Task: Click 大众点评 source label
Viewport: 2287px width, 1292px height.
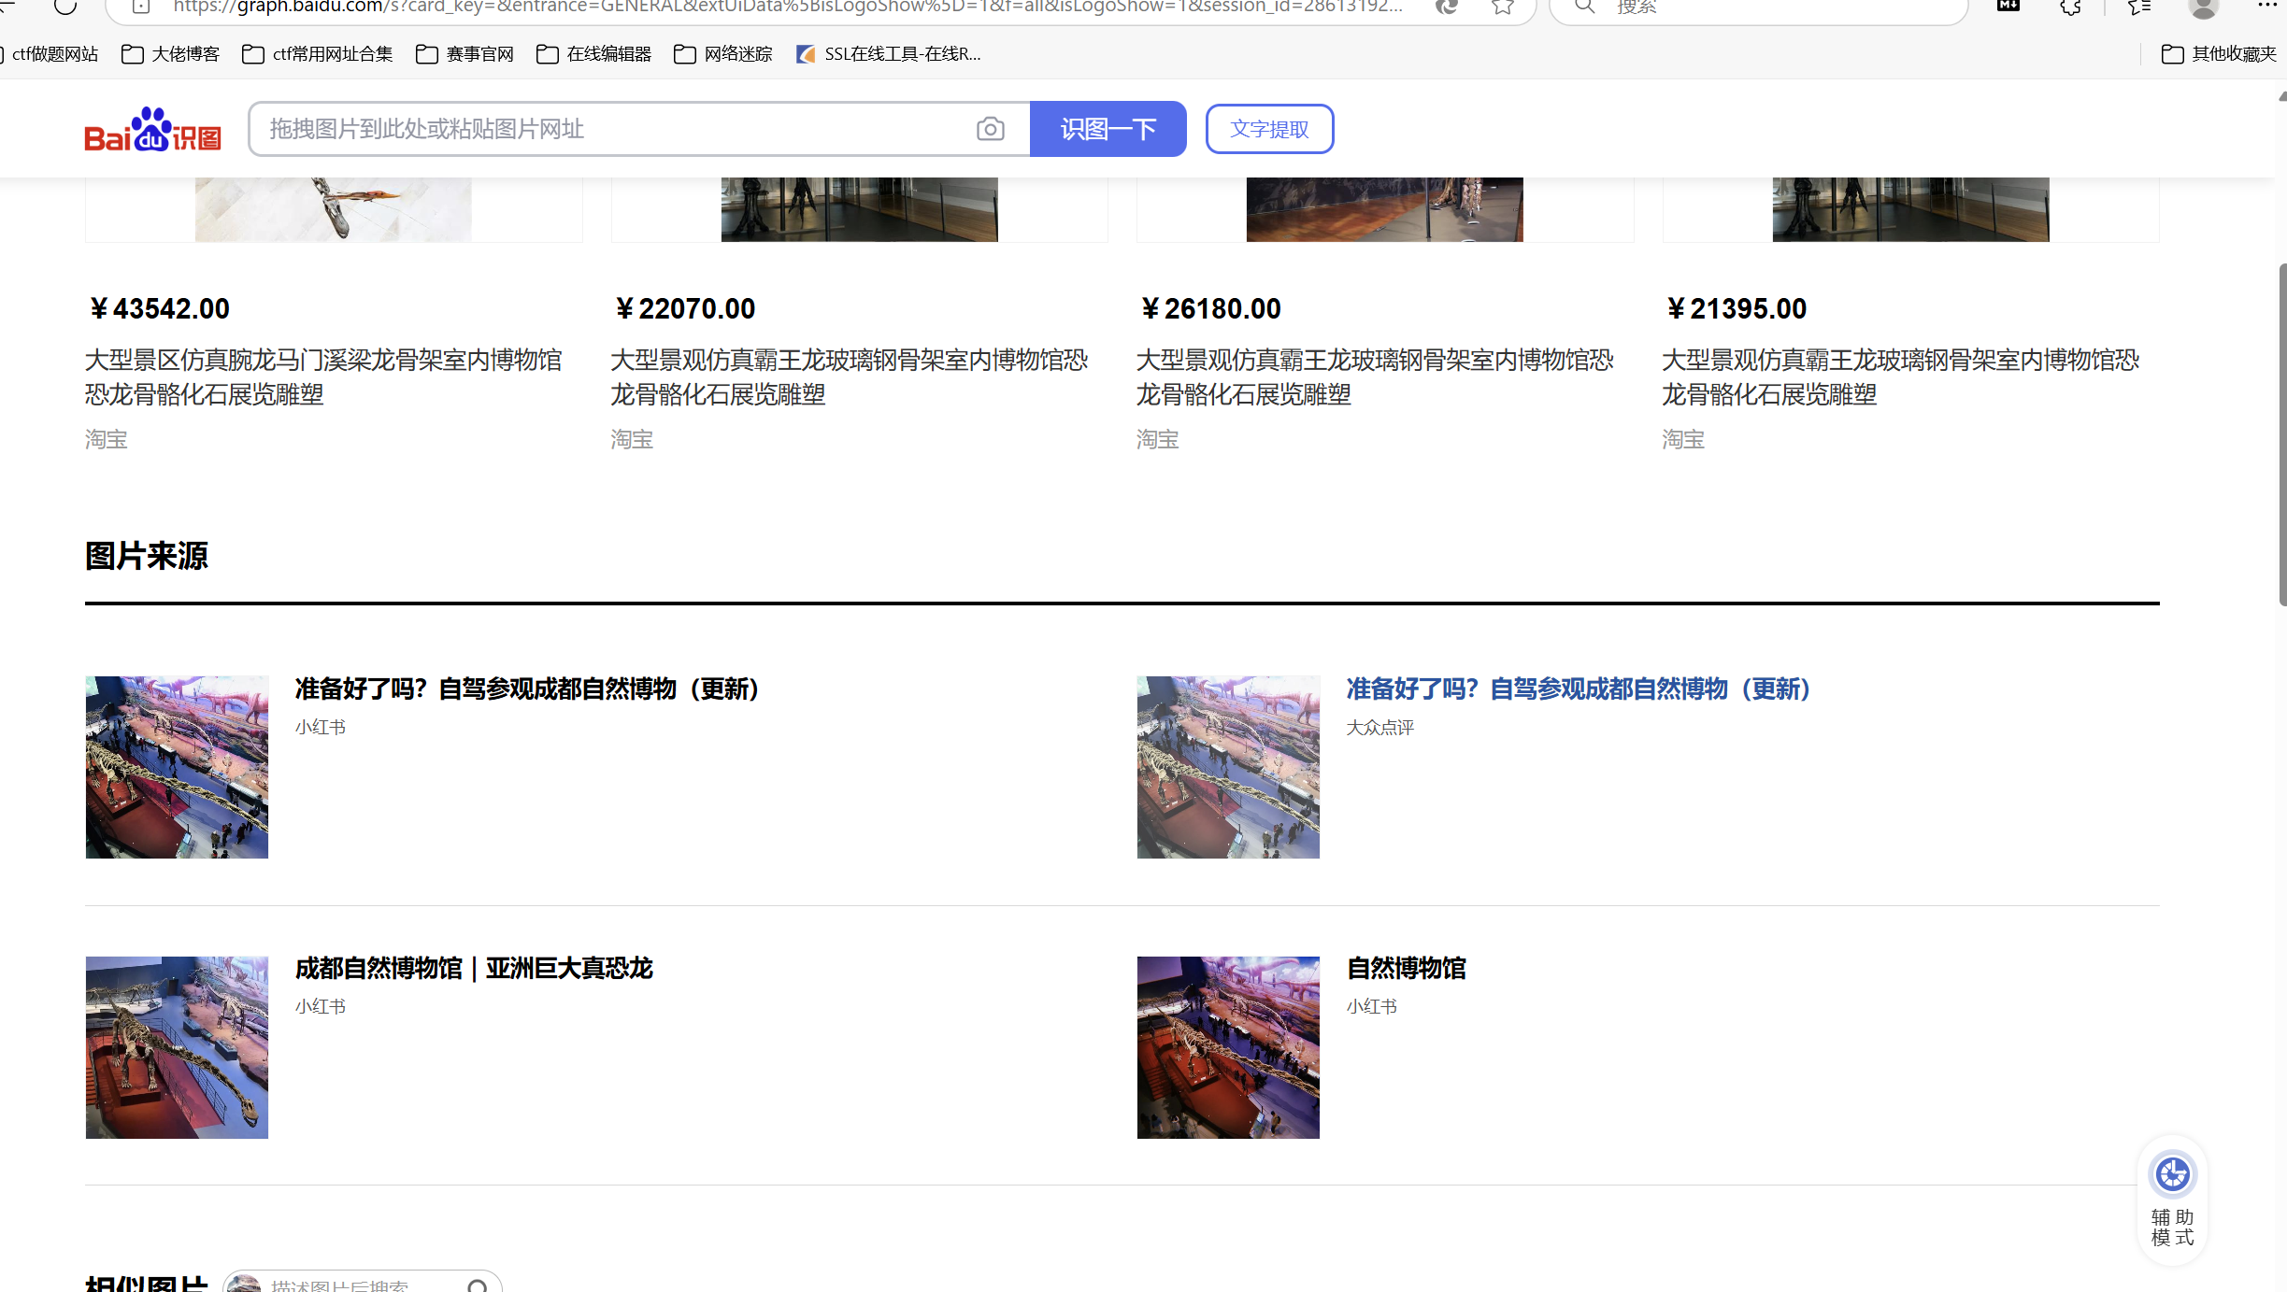Action: pyautogui.click(x=1379, y=728)
